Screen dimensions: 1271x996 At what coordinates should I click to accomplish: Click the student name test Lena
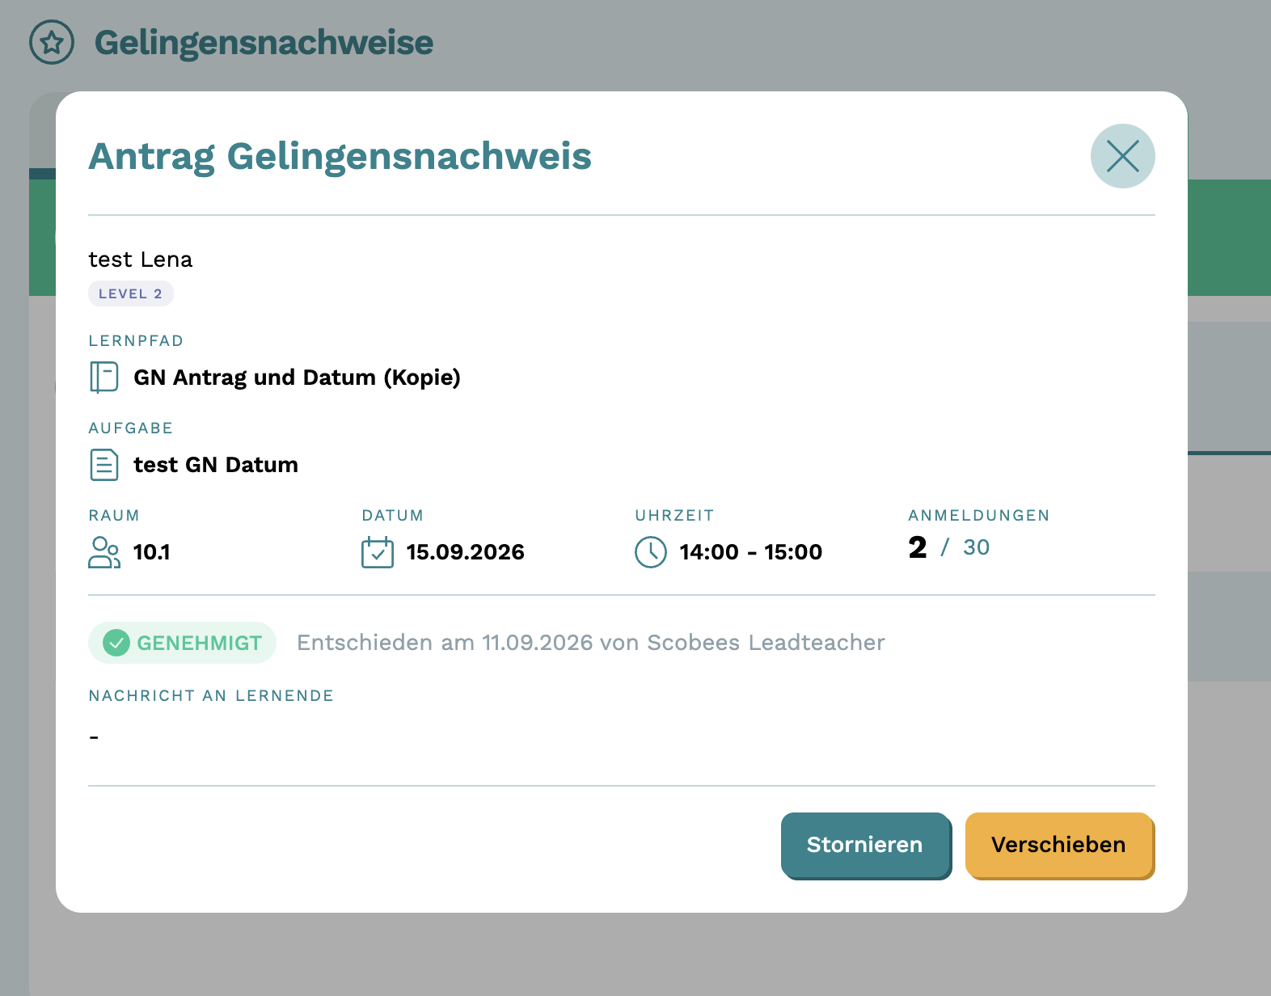pyautogui.click(x=141, y=260)
